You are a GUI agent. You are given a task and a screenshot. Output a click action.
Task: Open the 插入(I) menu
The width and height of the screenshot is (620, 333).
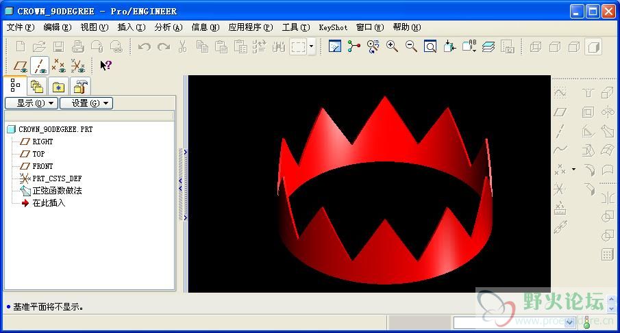[x=132, y=27]
